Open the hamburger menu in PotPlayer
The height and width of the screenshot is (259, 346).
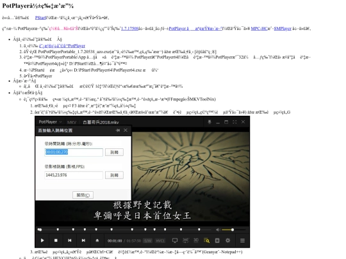tap(242, 240)
